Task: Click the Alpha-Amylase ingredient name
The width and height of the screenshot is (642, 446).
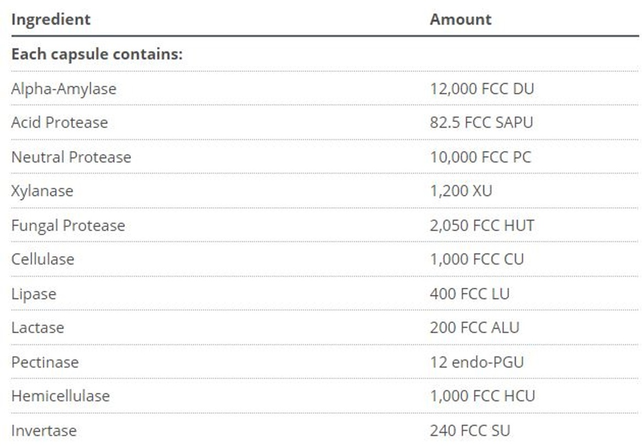Action: pyautogui.click(x=64, y=88)
